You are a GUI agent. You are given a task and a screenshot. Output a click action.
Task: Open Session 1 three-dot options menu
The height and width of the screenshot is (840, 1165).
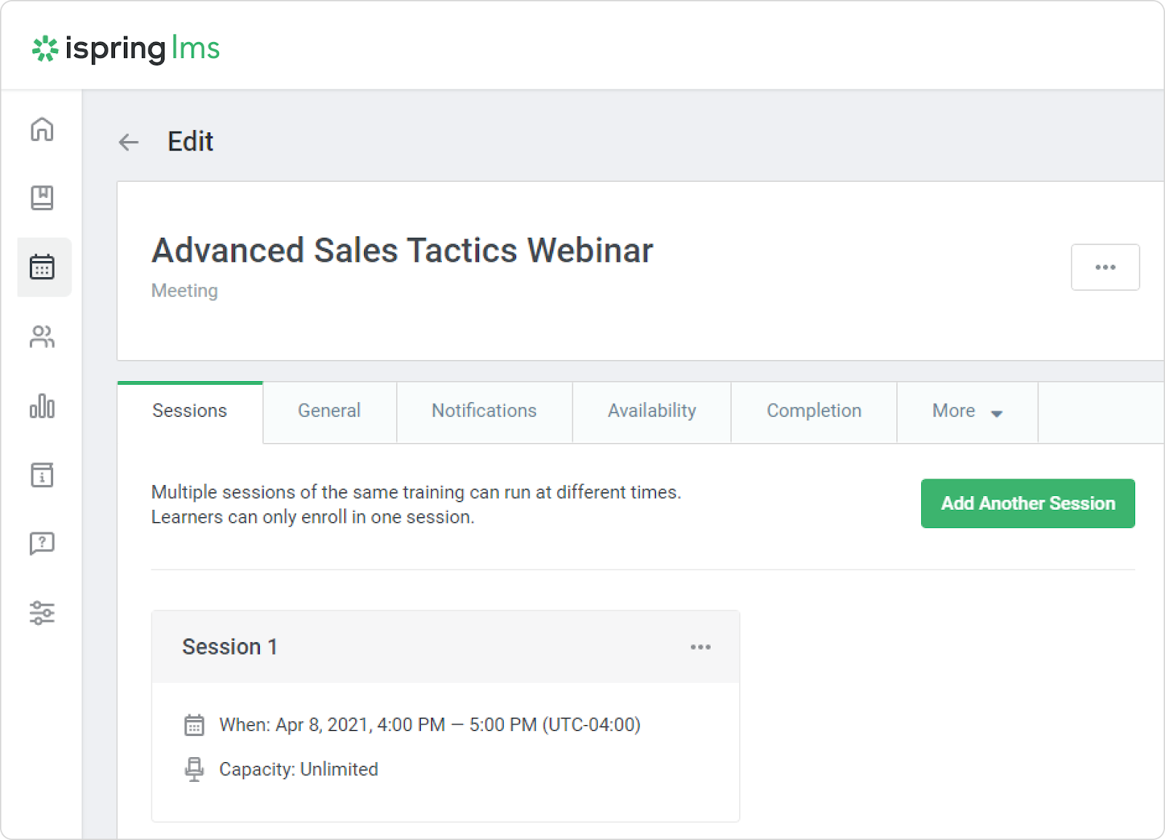click(x=700, y=647)
